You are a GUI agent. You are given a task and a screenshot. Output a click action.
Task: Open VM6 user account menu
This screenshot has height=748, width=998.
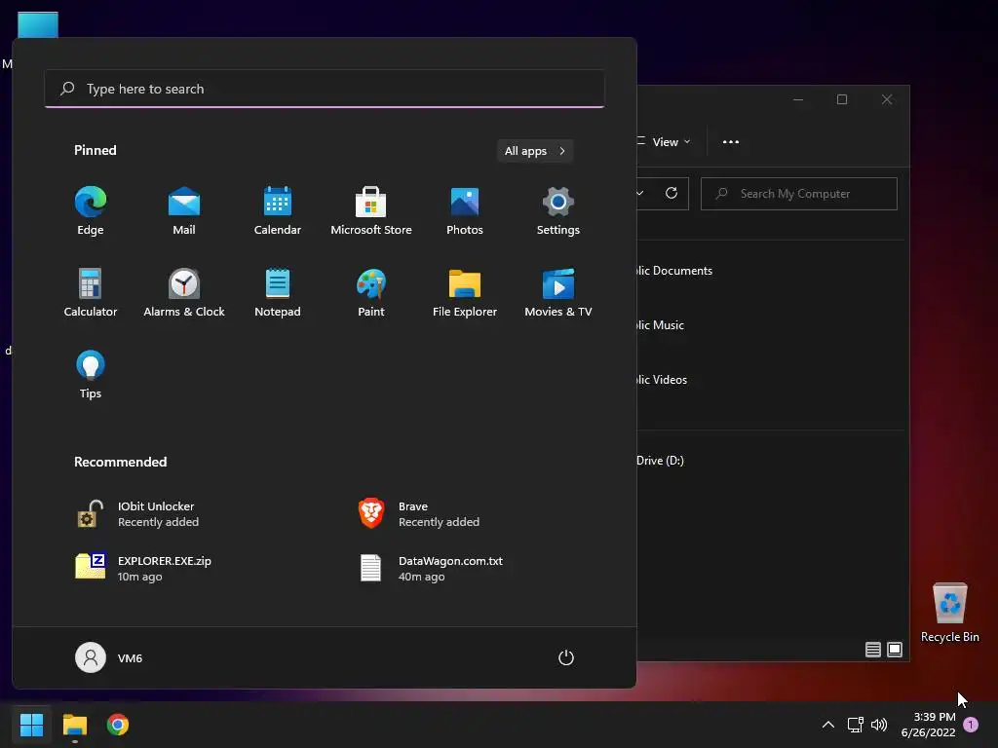tap(109, 657)
